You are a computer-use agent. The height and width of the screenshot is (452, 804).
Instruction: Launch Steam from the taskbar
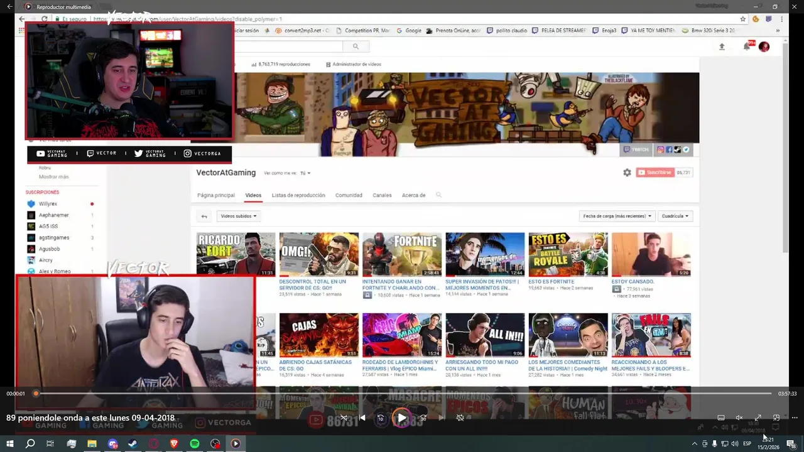click(x=133, y=443)
